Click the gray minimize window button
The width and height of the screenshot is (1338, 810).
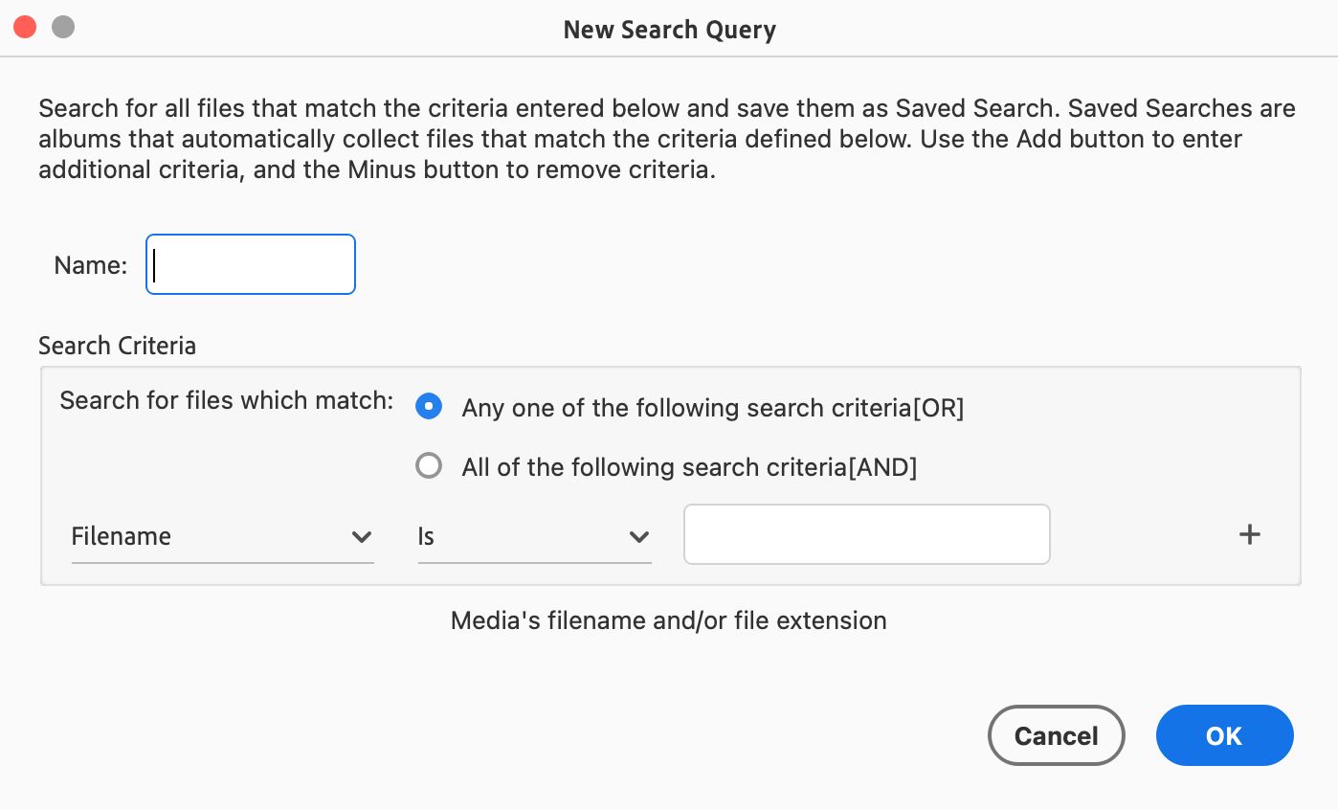tap(63, 28)
